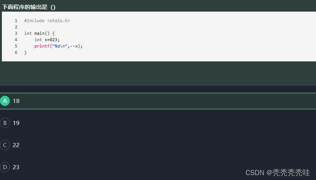Viewport: 316px width, 180px height.
Task: Click the int main() line
Action: [x=39, y=33]
